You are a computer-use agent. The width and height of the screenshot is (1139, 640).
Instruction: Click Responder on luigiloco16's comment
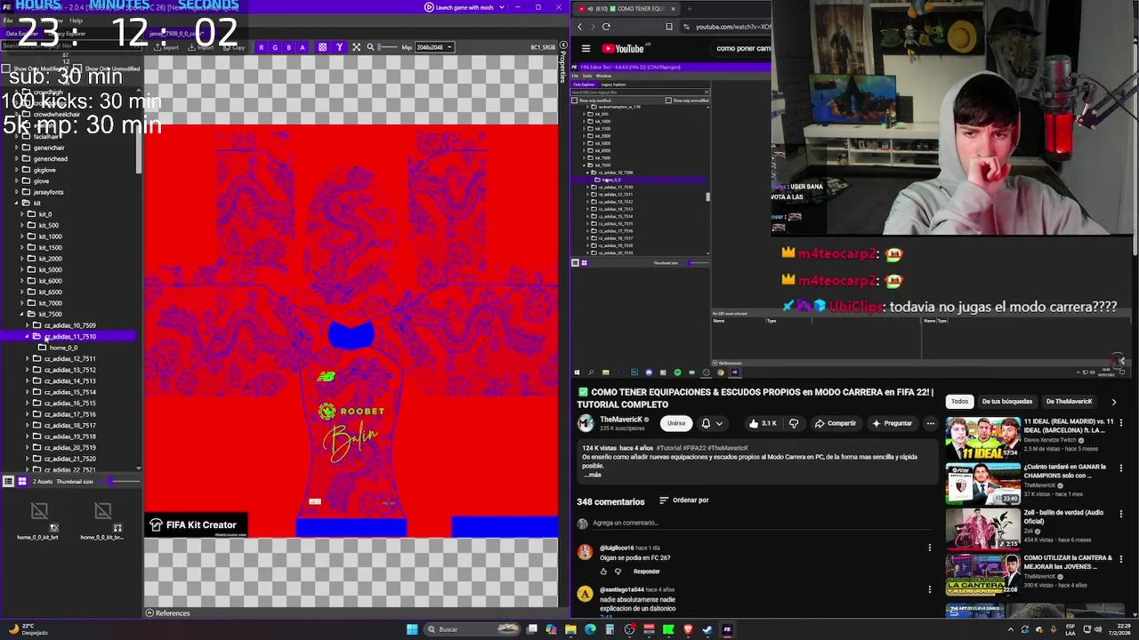[x=646, y=572]
